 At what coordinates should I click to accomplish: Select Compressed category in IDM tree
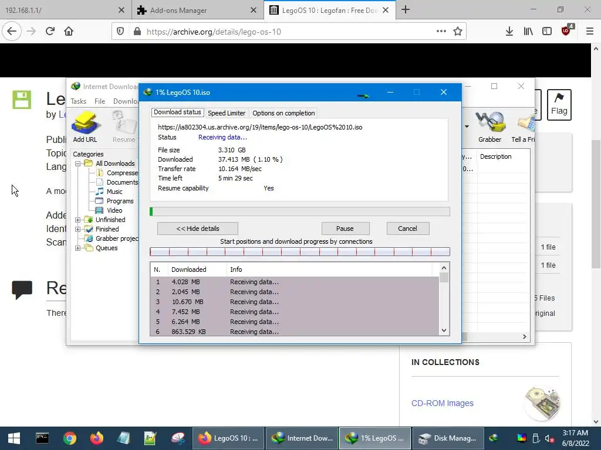[x=117, y=173]
